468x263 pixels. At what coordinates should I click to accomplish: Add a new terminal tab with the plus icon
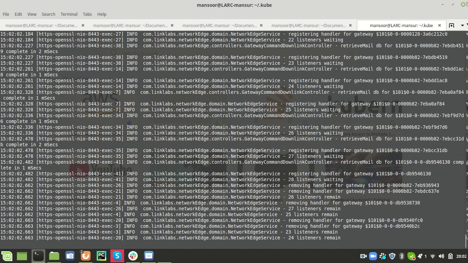pyautogui.click(x=452, y=26)
